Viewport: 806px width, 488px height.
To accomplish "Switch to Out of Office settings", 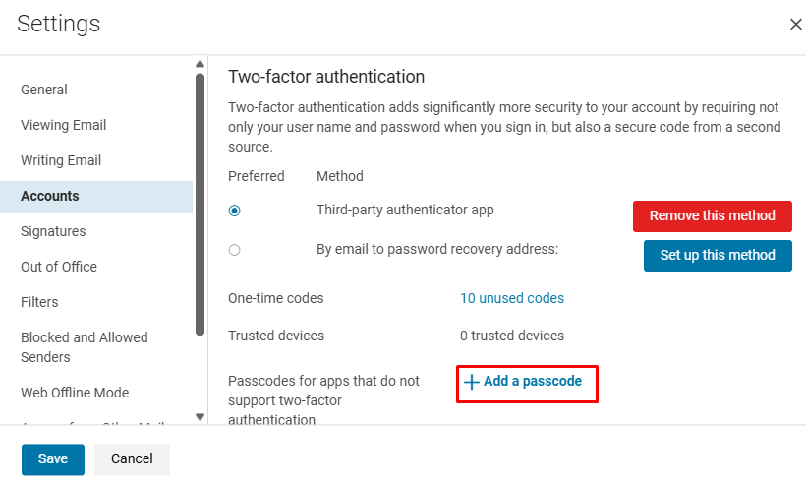I will [59, 267].
